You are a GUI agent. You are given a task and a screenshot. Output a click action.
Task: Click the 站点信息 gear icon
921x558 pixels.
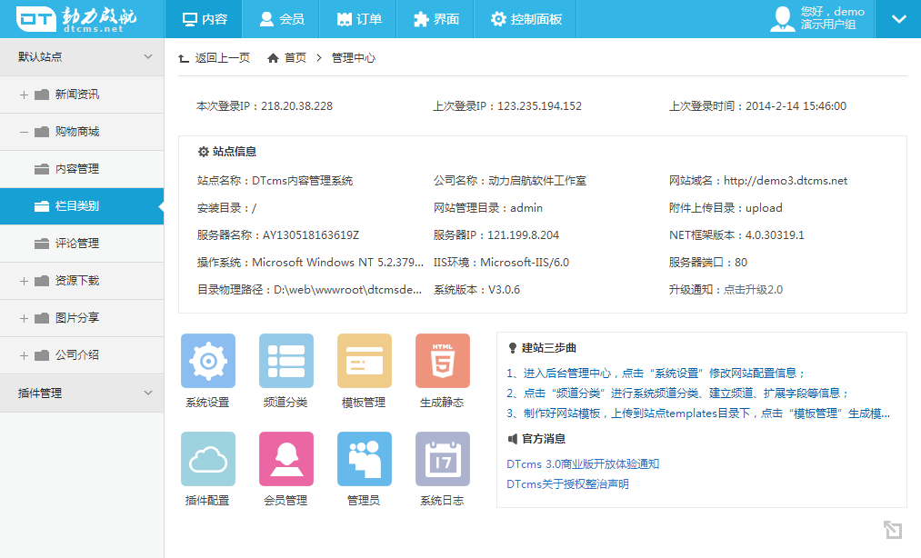pos(204,152)
